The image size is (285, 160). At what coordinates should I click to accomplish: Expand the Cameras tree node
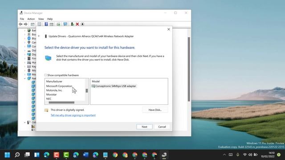[25, 43]
